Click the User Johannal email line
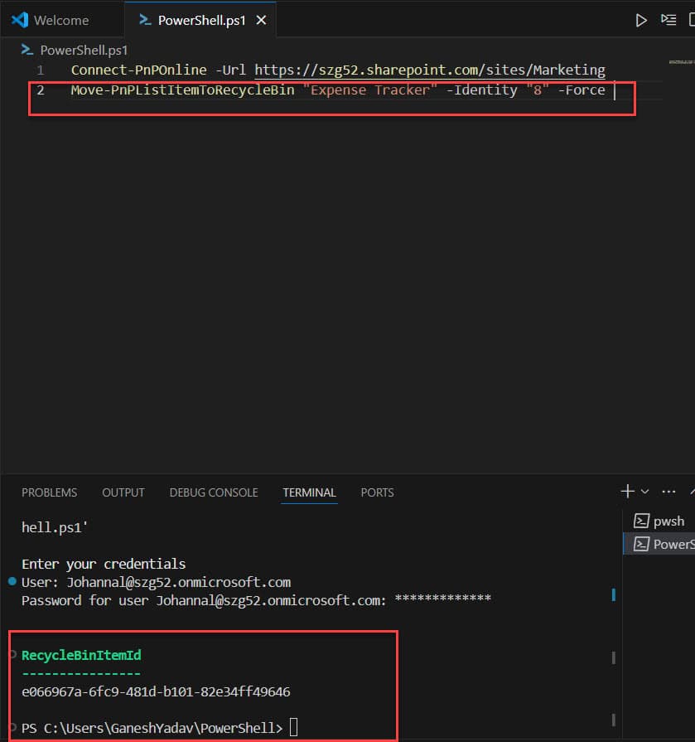695x742 pixels. click(156, 582)
